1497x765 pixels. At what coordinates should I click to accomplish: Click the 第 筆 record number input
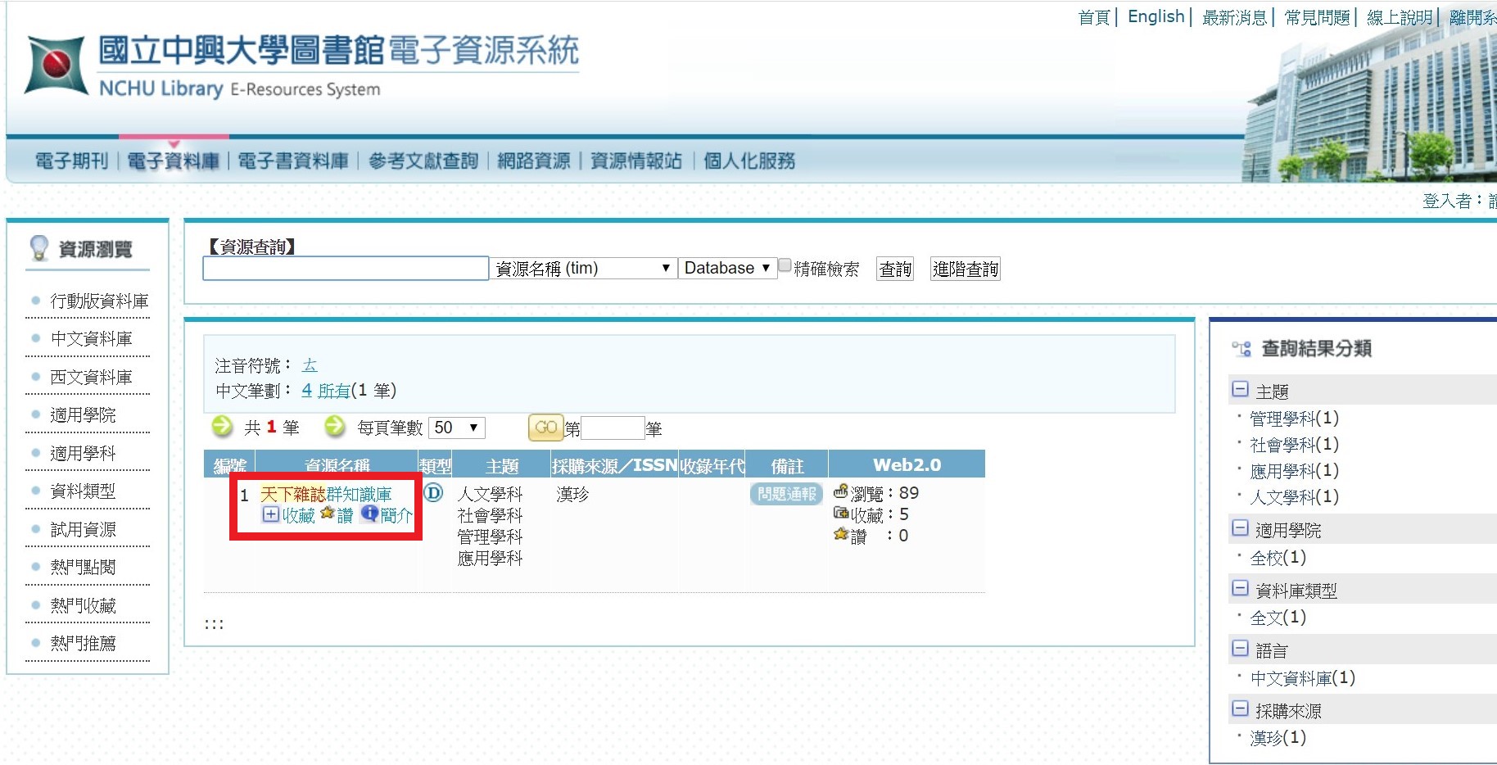coord(613,428)
